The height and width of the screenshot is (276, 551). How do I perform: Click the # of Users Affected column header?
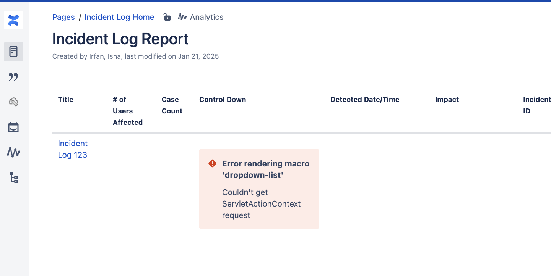[x=128, y=111]
